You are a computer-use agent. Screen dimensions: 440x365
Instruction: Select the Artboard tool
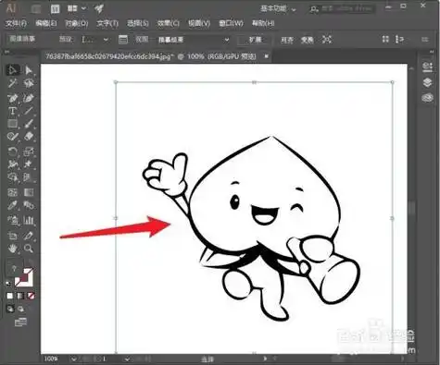click(x=12, y=236)
